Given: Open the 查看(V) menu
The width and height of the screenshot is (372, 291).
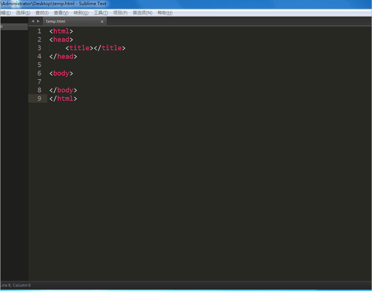Looking at the screenshot, I should tap(61, 13).
